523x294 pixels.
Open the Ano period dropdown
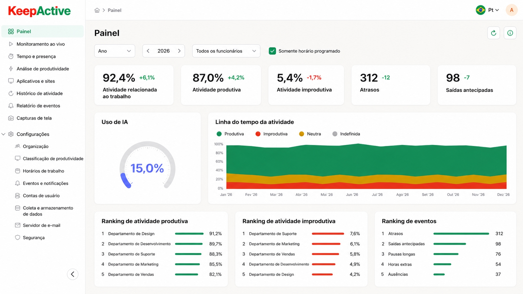[114, 51]
